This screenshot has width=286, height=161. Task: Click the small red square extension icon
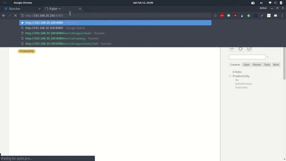point(236,16)
